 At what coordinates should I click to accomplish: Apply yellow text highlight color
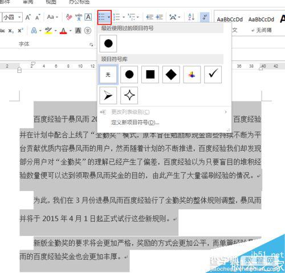tap(48, 31)
